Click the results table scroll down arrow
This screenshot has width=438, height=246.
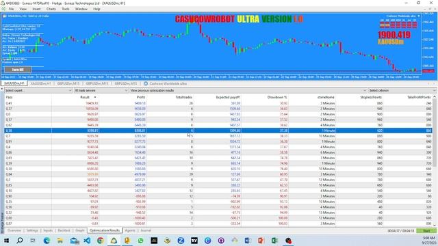pyautogui.click(x=435, y=225)
